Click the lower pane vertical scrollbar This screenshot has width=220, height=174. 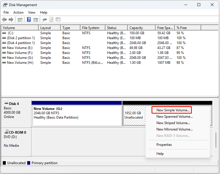point(216,140)
